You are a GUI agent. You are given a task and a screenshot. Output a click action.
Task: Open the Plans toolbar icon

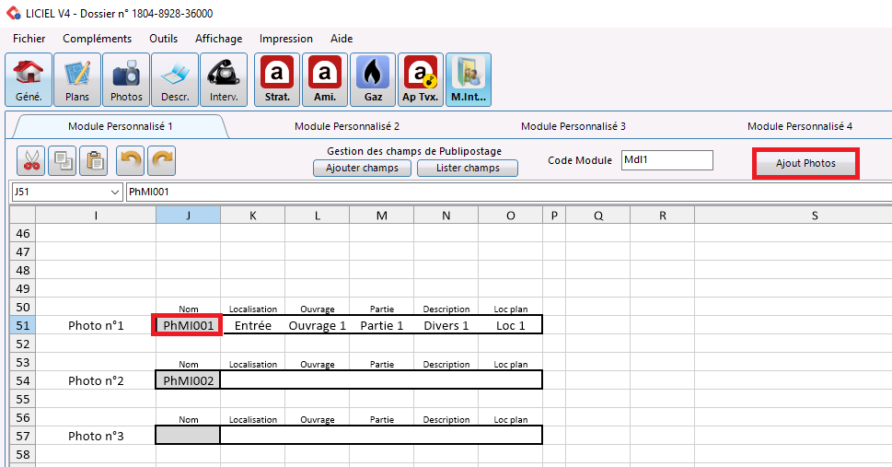[77, 79]
